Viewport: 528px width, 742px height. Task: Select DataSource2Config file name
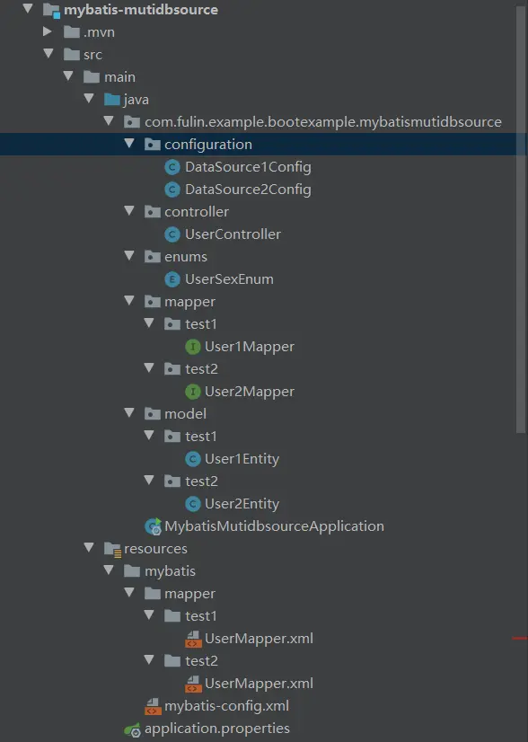coord(248,190)
